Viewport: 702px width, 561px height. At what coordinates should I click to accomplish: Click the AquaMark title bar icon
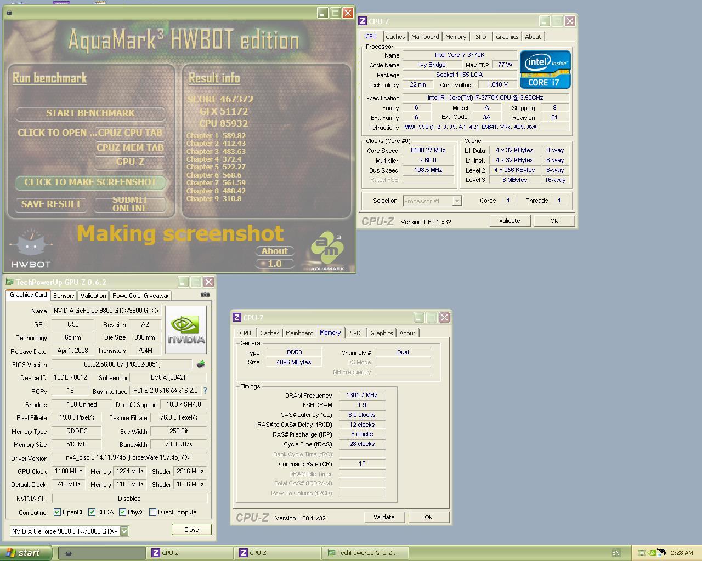[9, 13]
